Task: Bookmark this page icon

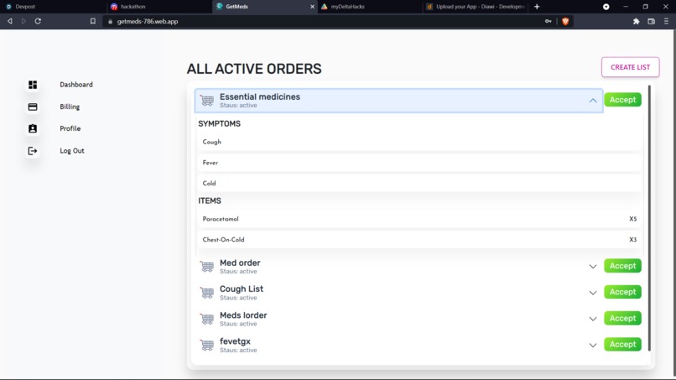Action: [93, 21]
